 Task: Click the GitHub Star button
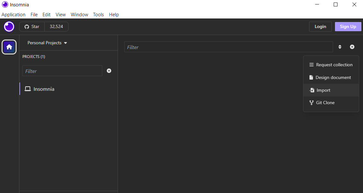click(x=32, y=27)
